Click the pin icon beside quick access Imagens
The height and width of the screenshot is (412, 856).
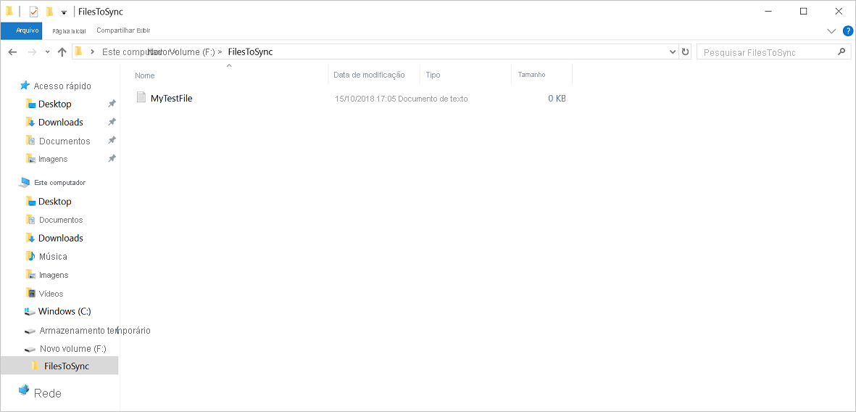(112, 158)
